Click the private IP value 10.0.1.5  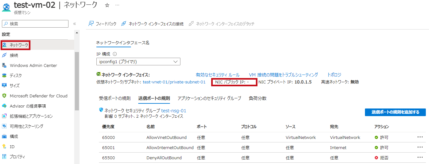coord(303,82)
